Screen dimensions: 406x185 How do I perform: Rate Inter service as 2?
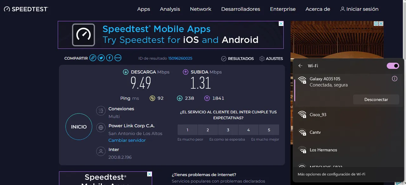208,130
